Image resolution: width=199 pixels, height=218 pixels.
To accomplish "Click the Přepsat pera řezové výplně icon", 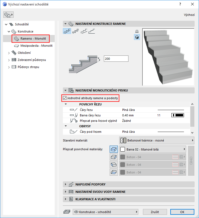I will tap(74, 120).
